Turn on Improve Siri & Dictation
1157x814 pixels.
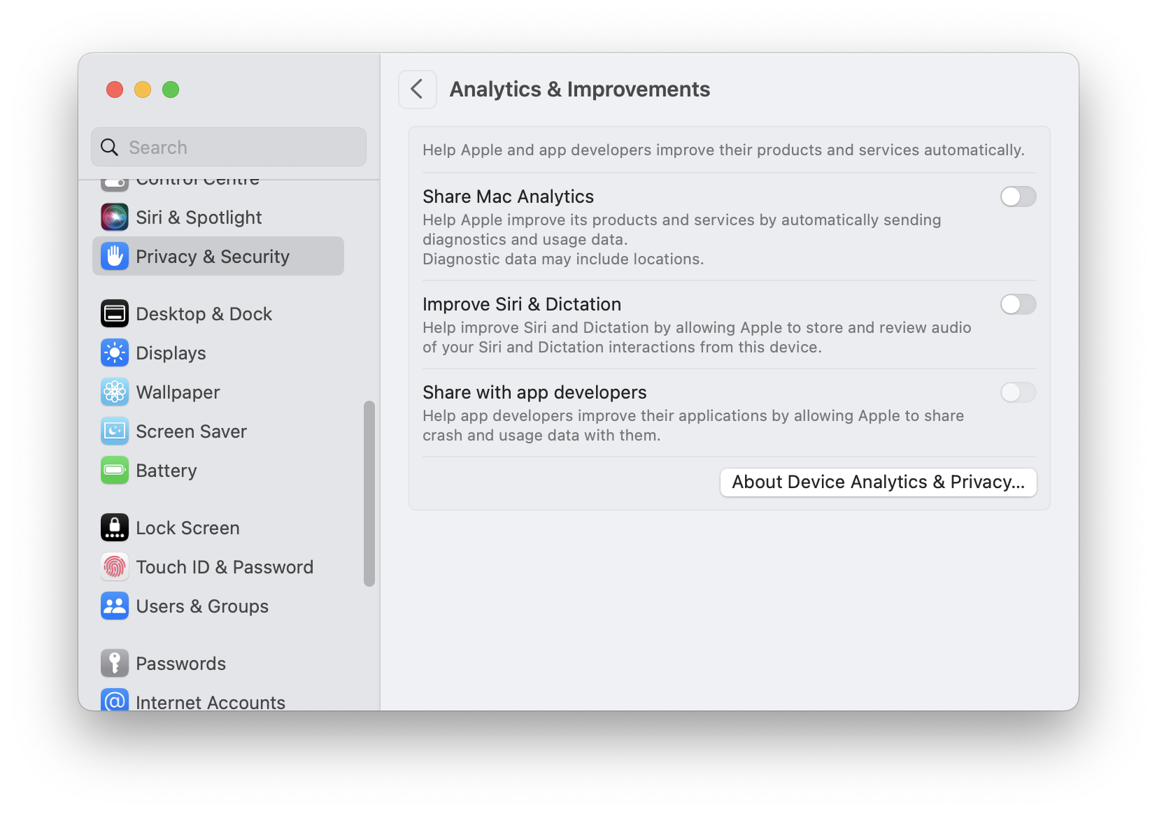point(1018,305)
